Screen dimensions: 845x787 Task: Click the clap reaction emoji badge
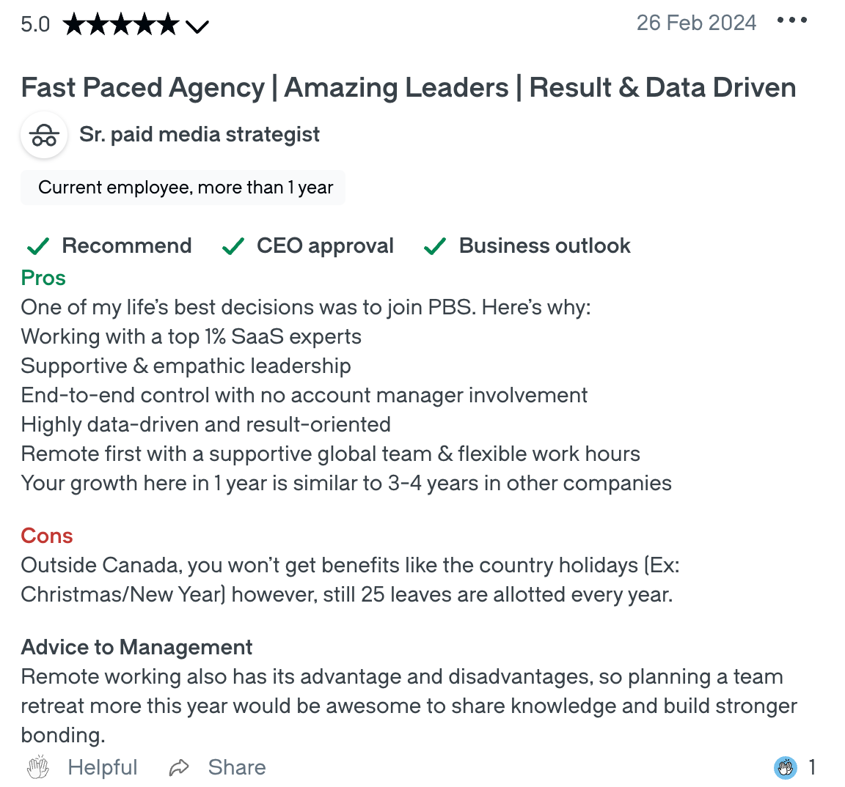[x=786, y=768]
